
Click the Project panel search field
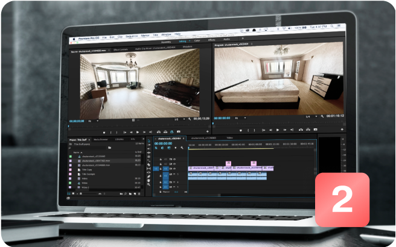pos(87,148)
